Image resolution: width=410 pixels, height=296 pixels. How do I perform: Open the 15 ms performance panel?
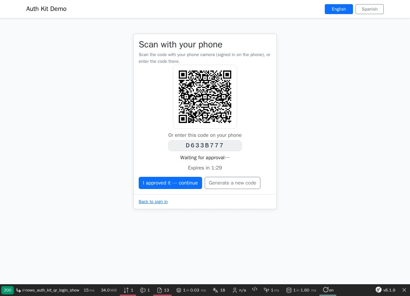(x=89, y=290)
